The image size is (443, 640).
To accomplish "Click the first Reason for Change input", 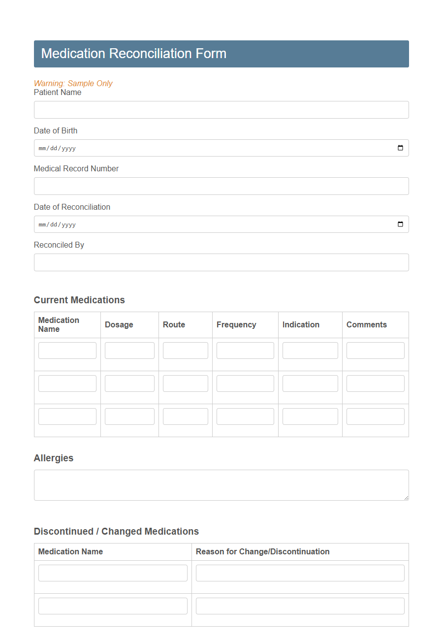I will [x=300, y=573].
